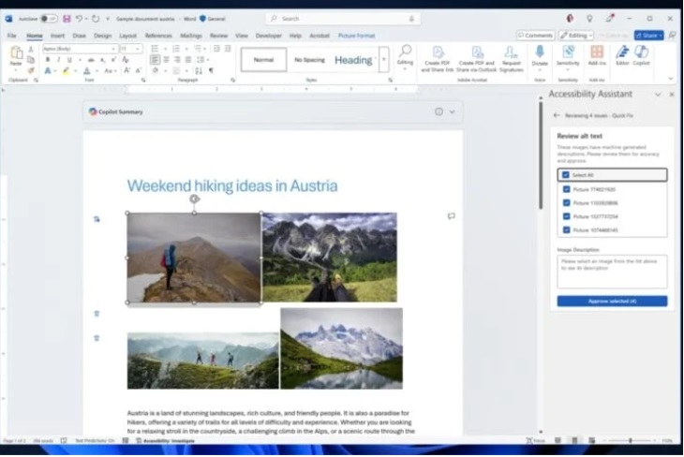Click the Comments button
This screenshot has width=684, height=457.
(x=536, y=36)
